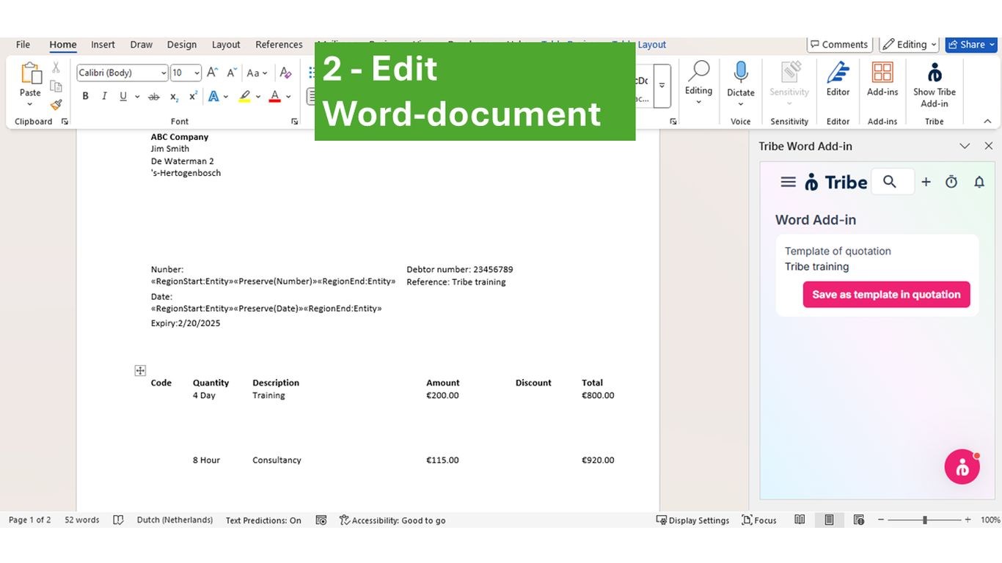Expand underline style dropdown arrow

click(x=137, y=97)
